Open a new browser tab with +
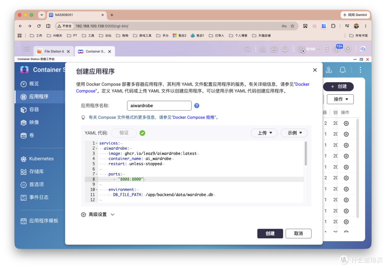Viewport: 386px width, 268px height. [x=112, y=15]
